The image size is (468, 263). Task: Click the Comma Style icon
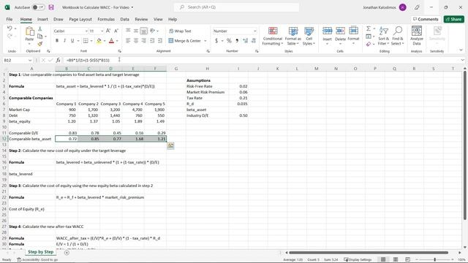pyautogui.click(x=237, y=41)
